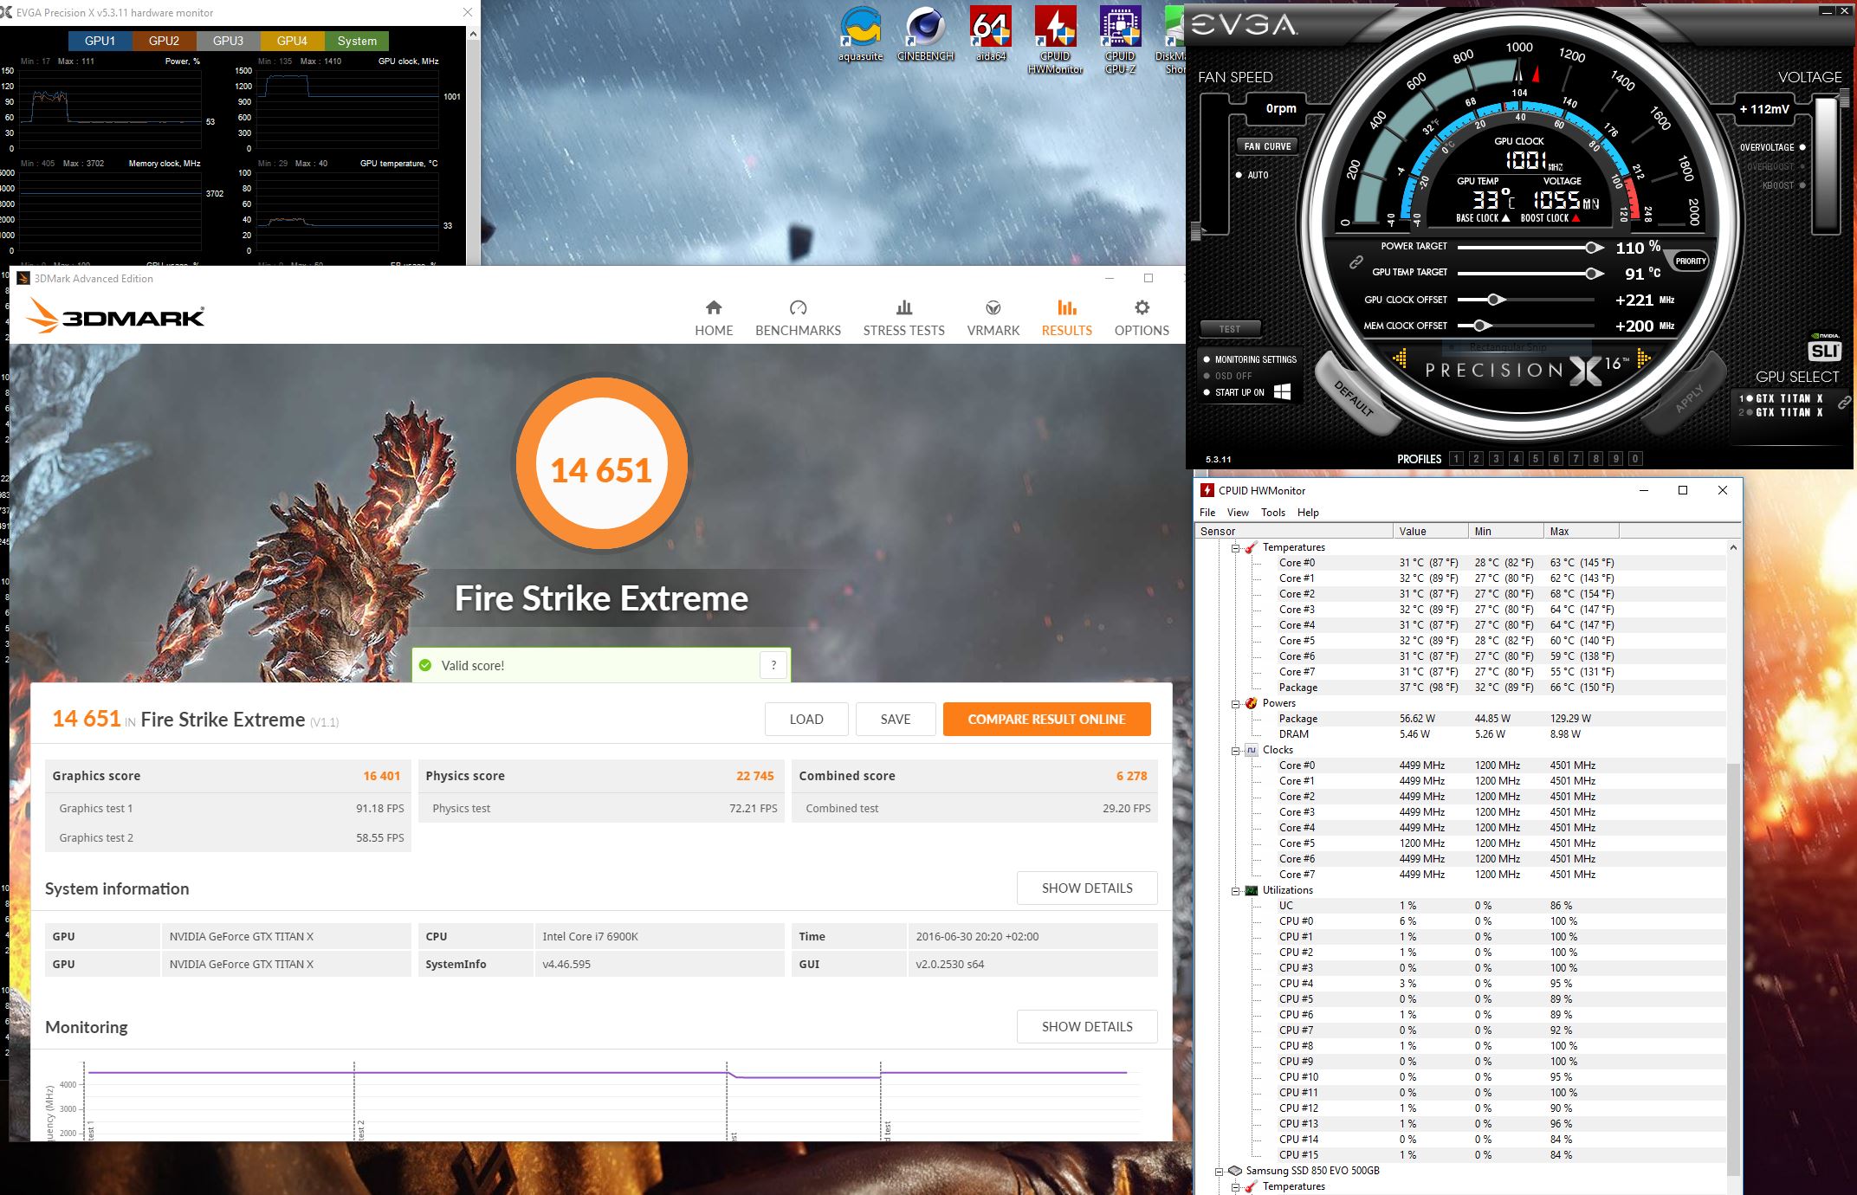1857x1195 pixels.
Task: Click the Clocks waveform icon in HWMonitor
Action: [1251, 750]
